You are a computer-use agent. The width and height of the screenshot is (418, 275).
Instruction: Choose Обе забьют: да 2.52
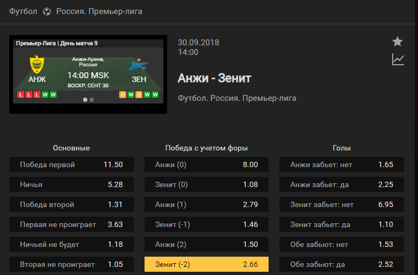coord(342,264)
